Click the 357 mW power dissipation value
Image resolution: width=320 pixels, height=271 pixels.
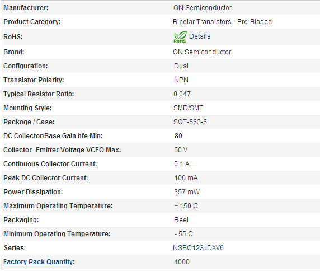(x=187, y=192)
